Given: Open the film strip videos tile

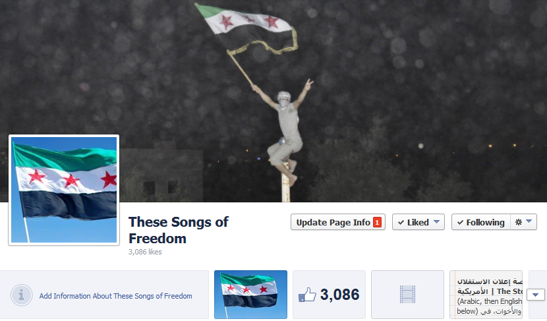Looking at the screenshot, I should (x=407, y=295).
